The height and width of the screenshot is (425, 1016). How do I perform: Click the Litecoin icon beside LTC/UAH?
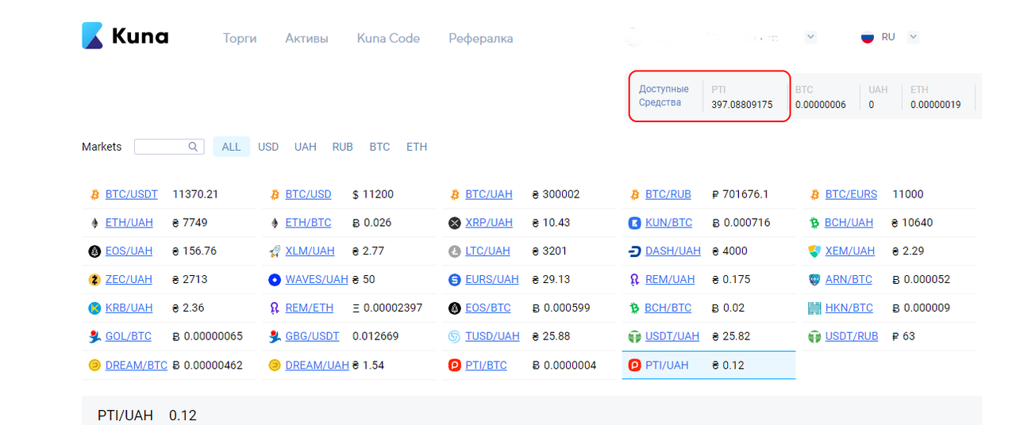point(455,251)
